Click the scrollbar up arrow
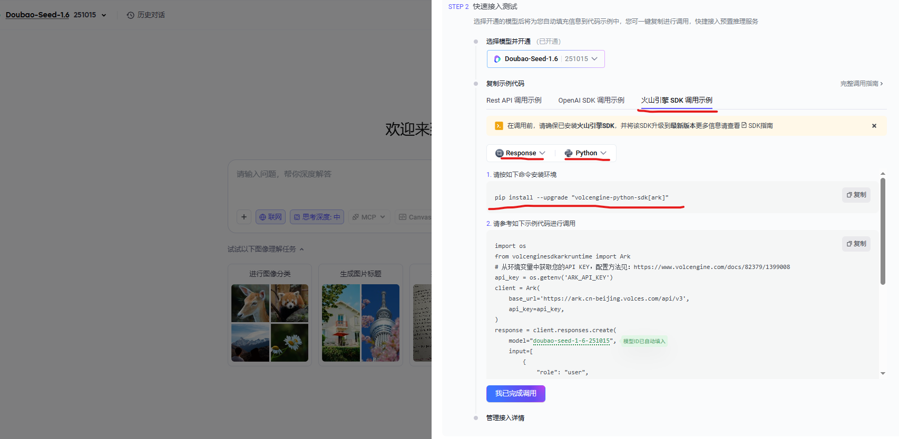Viewport: 899px width, 439px height. click(883, 173)
